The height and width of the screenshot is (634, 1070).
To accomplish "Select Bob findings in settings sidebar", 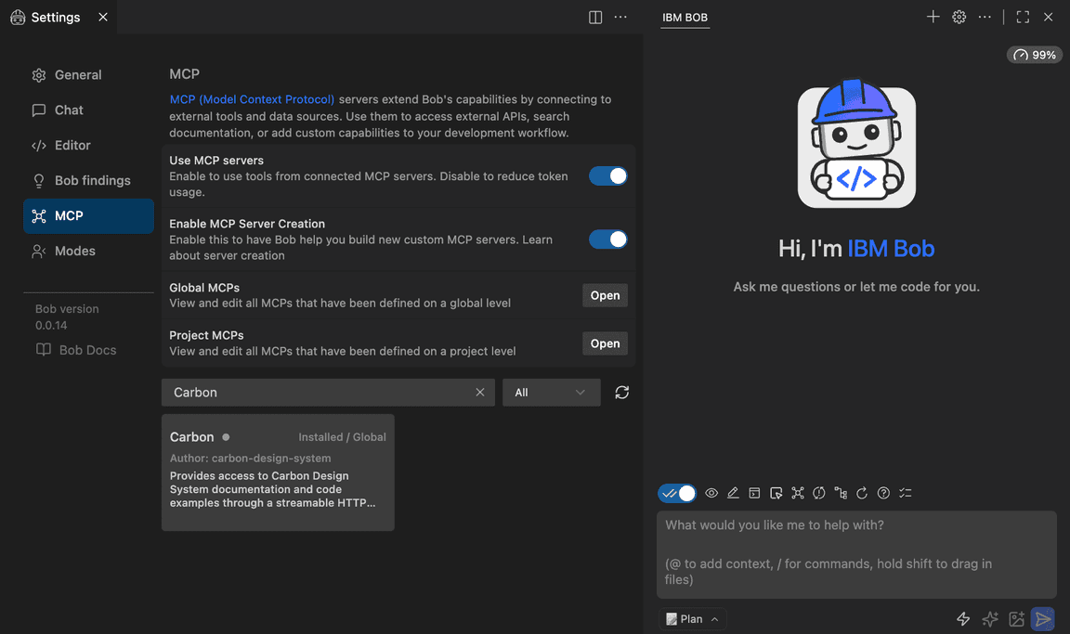I will [x=92, y=181].
